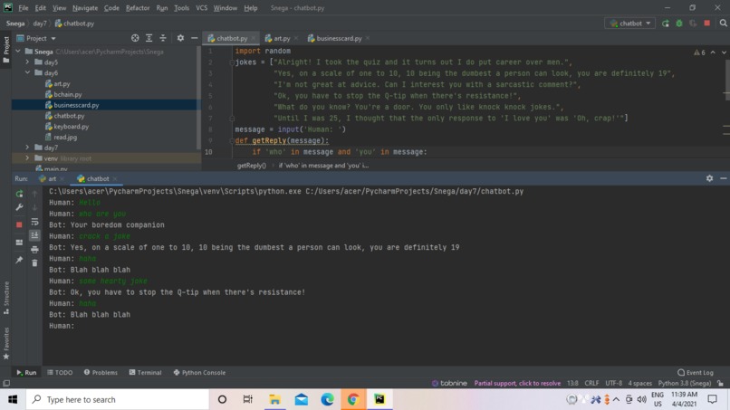Open the chatbot run configuration dropdown
Image resolution: width=730 pixels, height=410 pixels.
[x=629, y=24]
